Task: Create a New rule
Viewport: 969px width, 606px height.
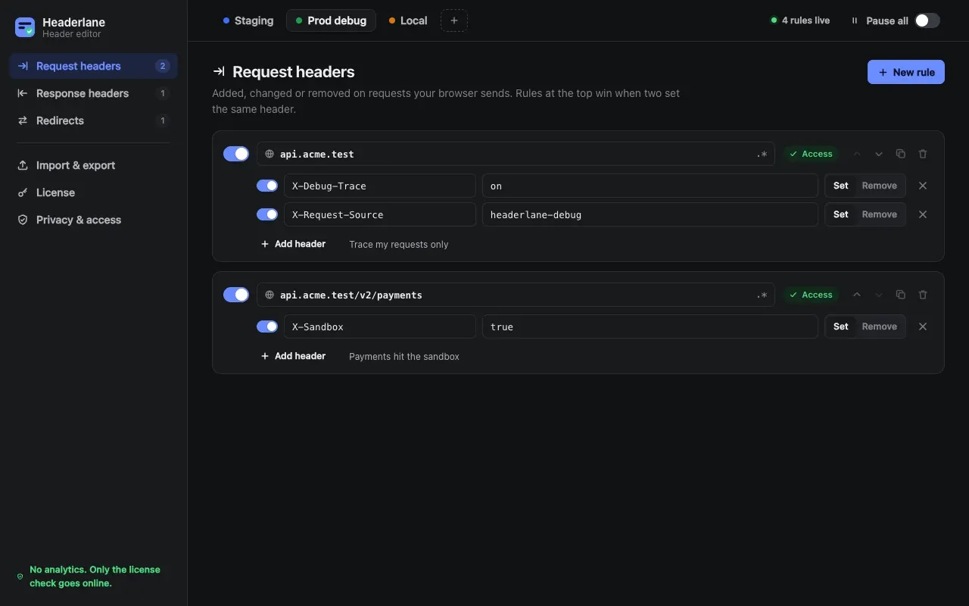Action: [x=906, y=72]
